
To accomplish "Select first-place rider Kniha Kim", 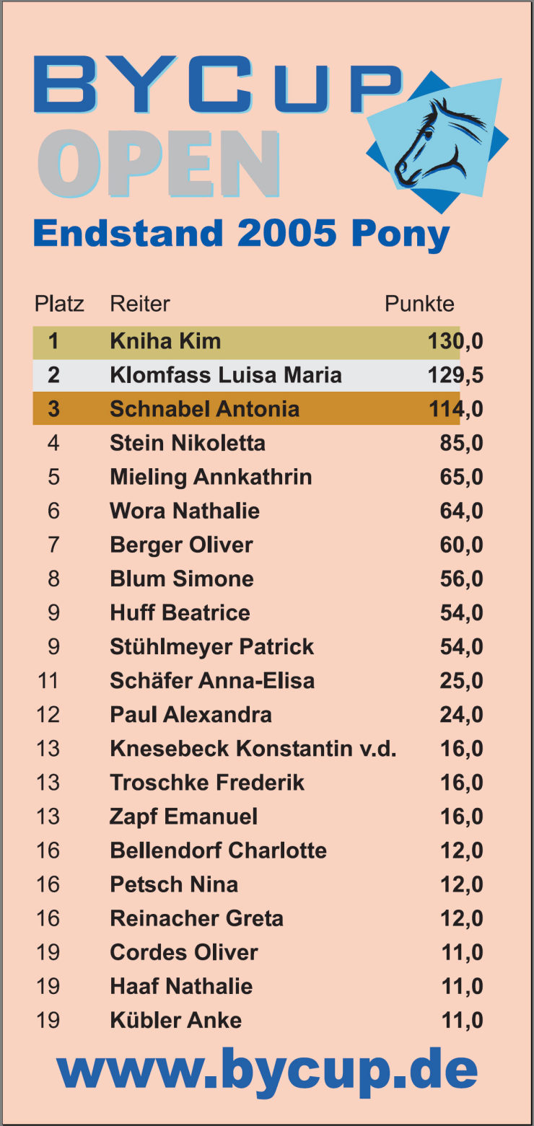I will (x=165, y=341).
